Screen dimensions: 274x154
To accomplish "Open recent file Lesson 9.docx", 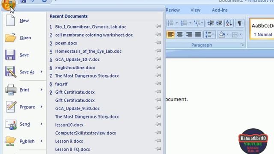I will pyautogui.click(x=69, y=141).
